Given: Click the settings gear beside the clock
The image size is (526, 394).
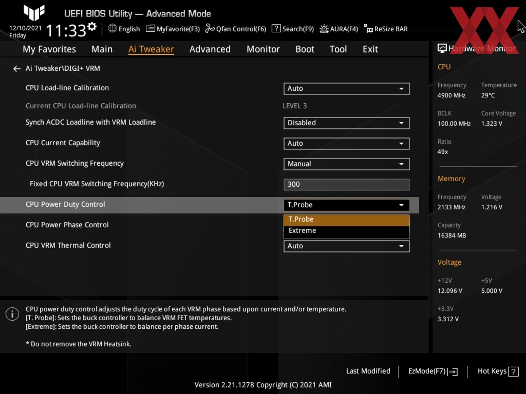Looking at the screenshot, I should tap(92, 27).
